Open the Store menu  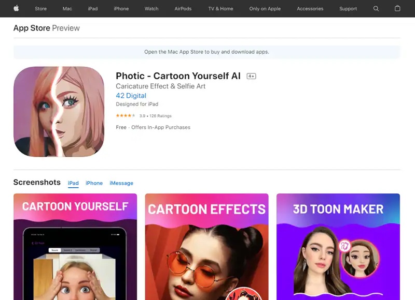(x=41, y=9)
